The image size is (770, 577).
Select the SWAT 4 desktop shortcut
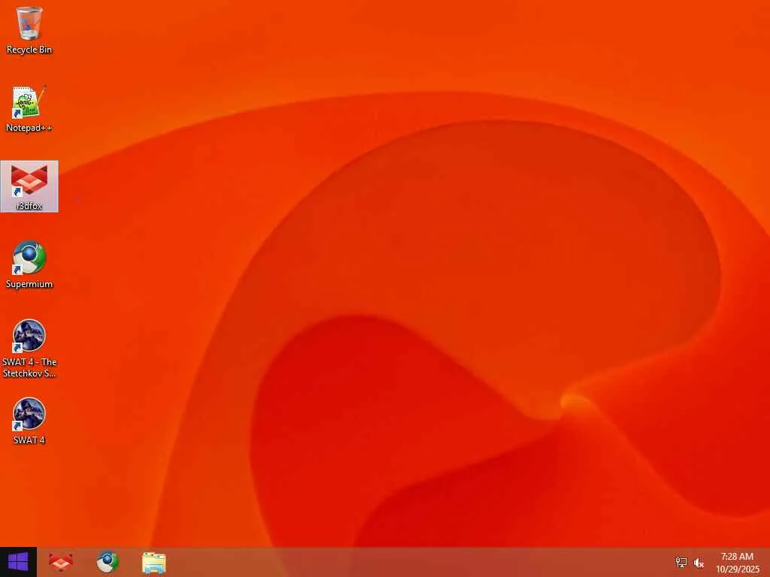(29, 421)
